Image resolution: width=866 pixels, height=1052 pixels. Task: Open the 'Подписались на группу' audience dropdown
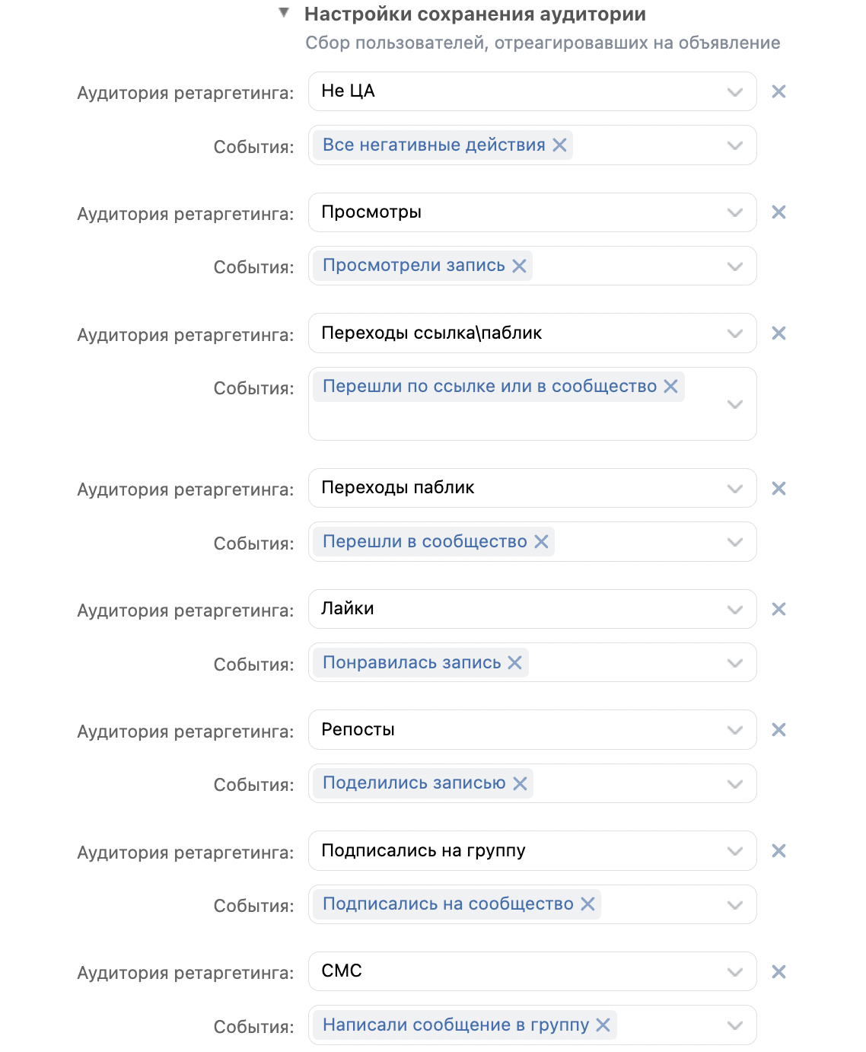click(734, 851)
